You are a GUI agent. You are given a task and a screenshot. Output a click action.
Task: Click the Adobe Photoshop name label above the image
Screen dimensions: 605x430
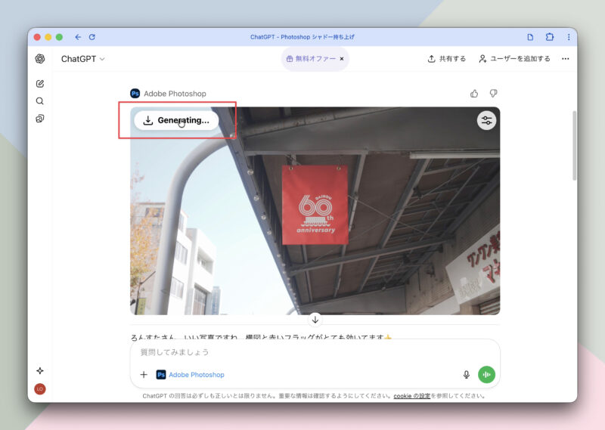point(175,93)
